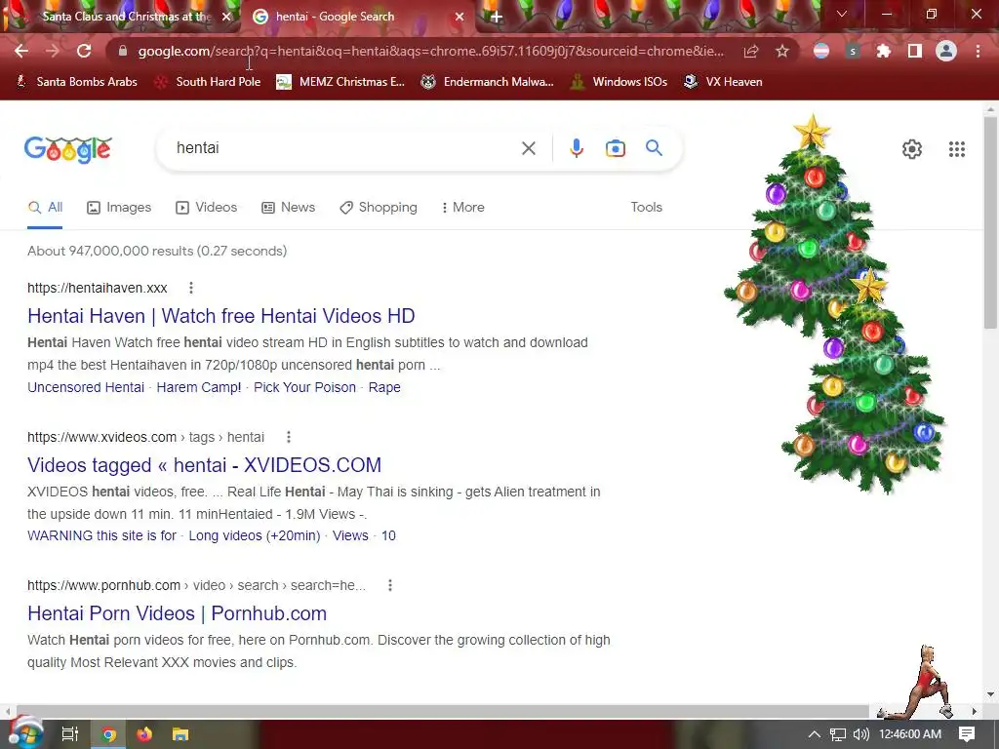The height and width of the screenshot is (749, 999).
Task: Open Windows ISOs bookmark
Action: pos(619,82)
